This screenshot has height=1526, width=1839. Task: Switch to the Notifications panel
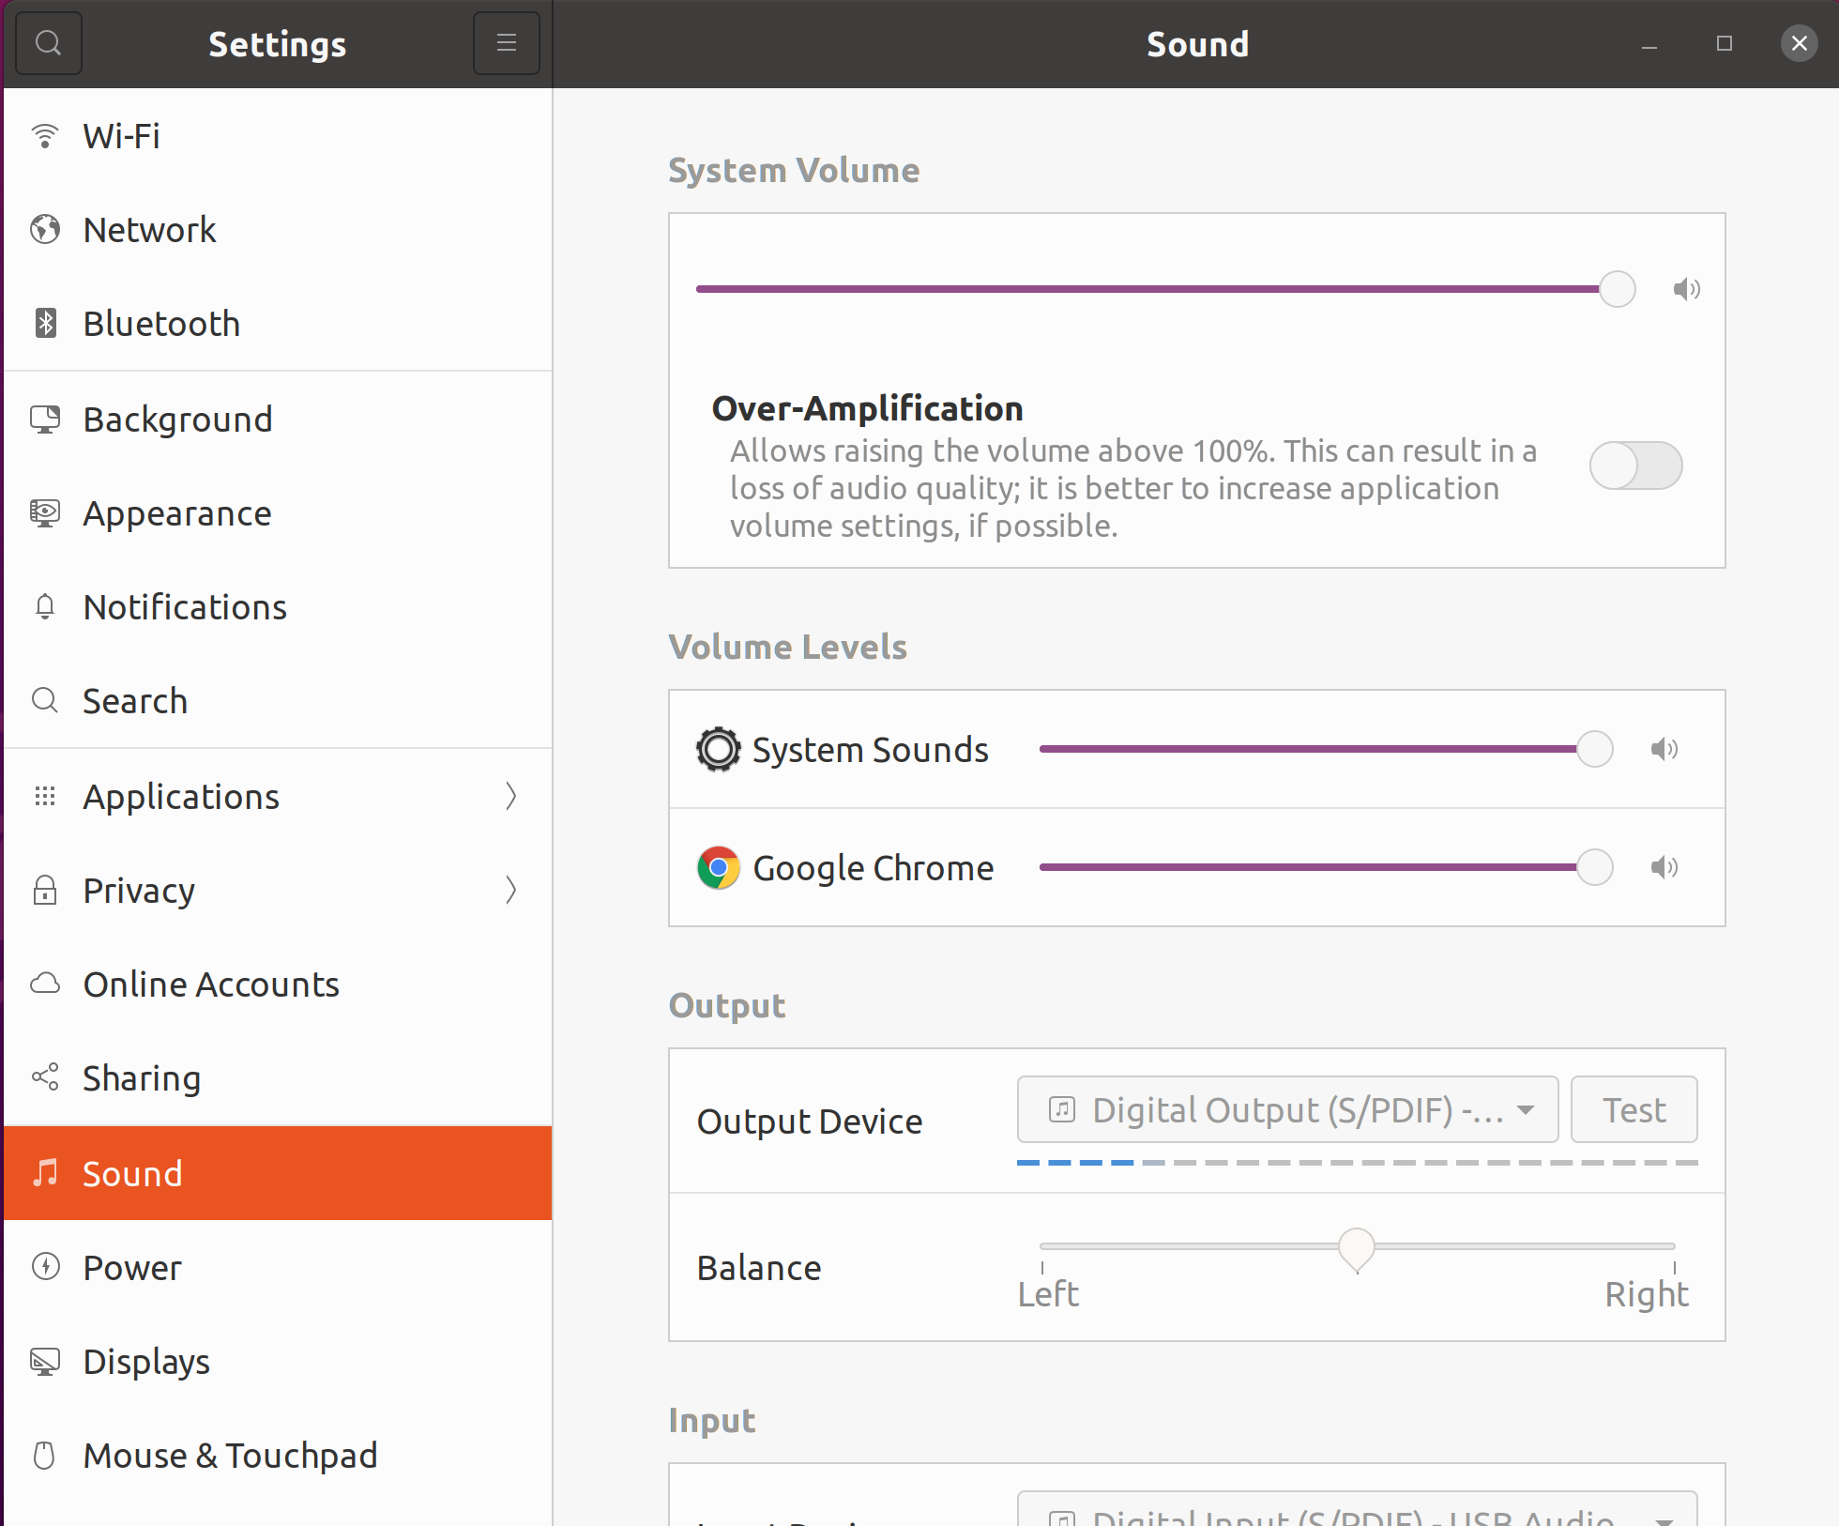tap(185, 607)
